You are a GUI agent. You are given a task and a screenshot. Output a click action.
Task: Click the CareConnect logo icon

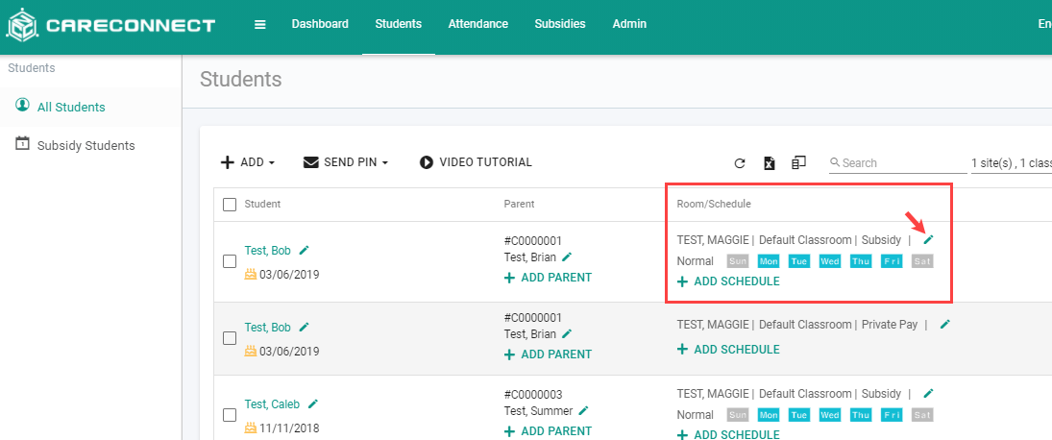pyautogui.click(x=20, y=25)
